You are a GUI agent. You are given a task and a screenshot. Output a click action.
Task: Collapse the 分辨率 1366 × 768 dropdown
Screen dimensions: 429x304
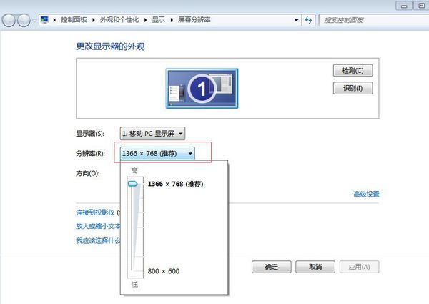coord(157,153)
